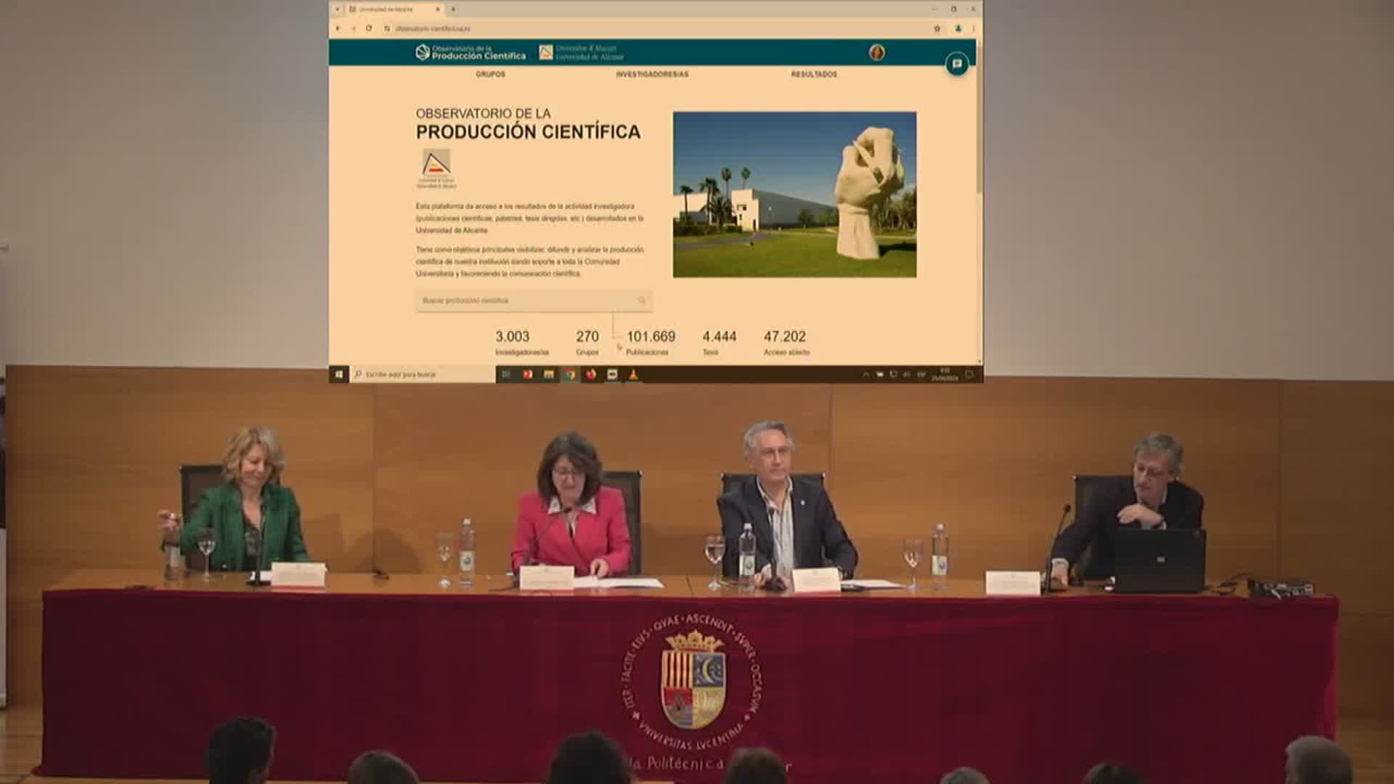Open Chrome three-dot menu

(x=973, y=28)
